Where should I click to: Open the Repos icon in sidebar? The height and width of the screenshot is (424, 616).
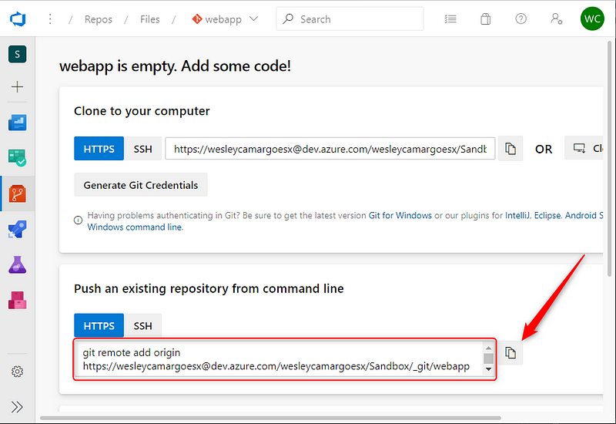pyautogui.click(x=17, y=193)
